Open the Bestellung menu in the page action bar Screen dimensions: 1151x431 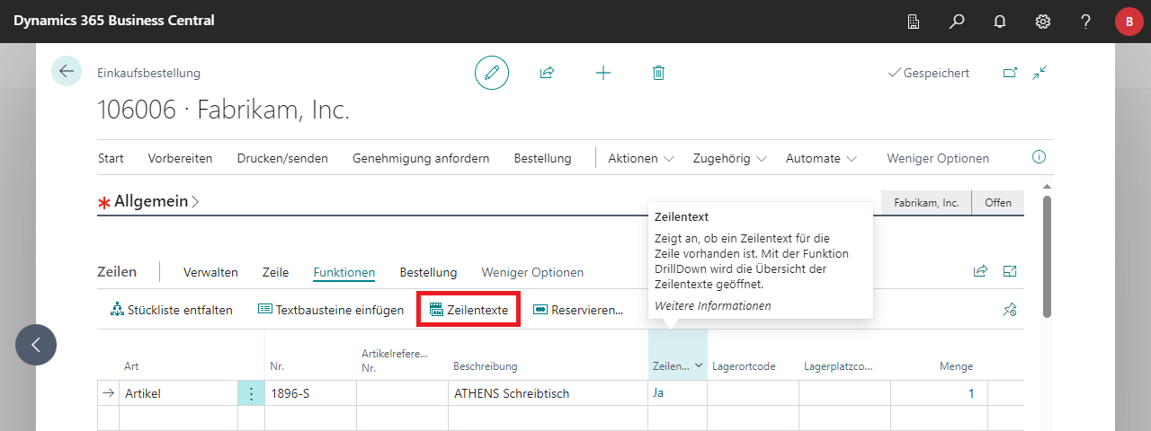coord(542,158)
